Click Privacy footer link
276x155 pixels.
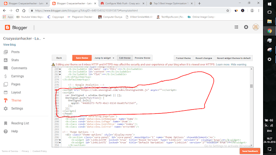25,151
